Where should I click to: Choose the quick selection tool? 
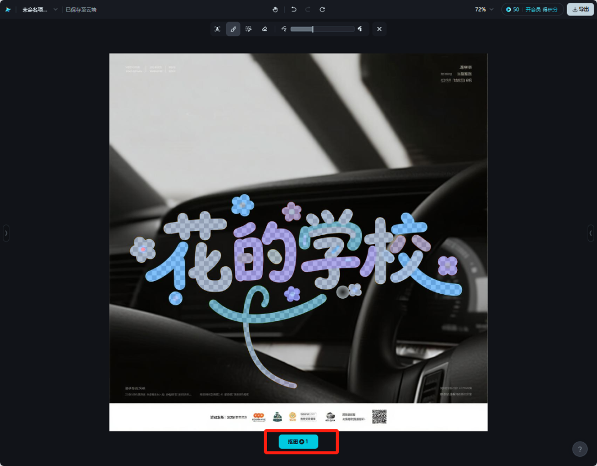tap(249, 29)
